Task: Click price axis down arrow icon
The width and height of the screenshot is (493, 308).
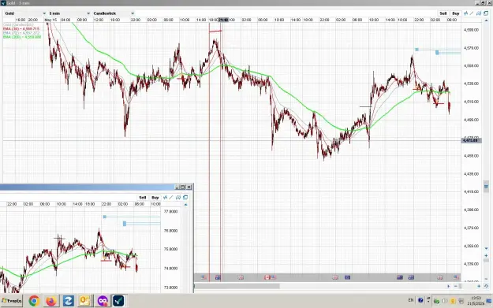Action: (486, 248)
